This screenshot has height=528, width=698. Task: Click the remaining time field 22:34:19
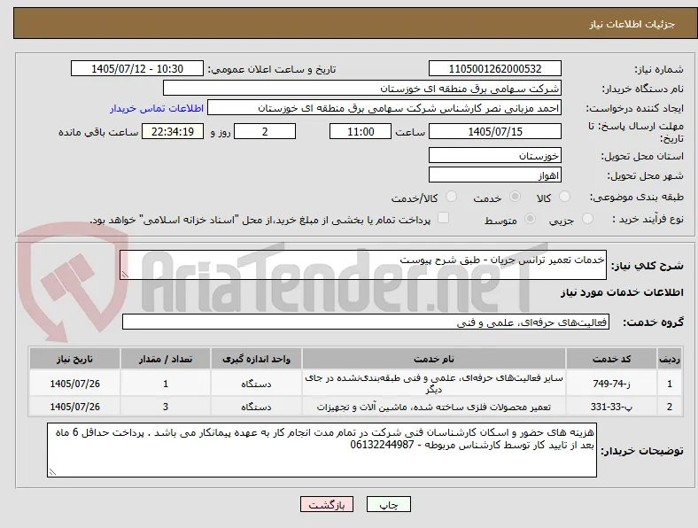pyautogui.click(x=173, y=131)
